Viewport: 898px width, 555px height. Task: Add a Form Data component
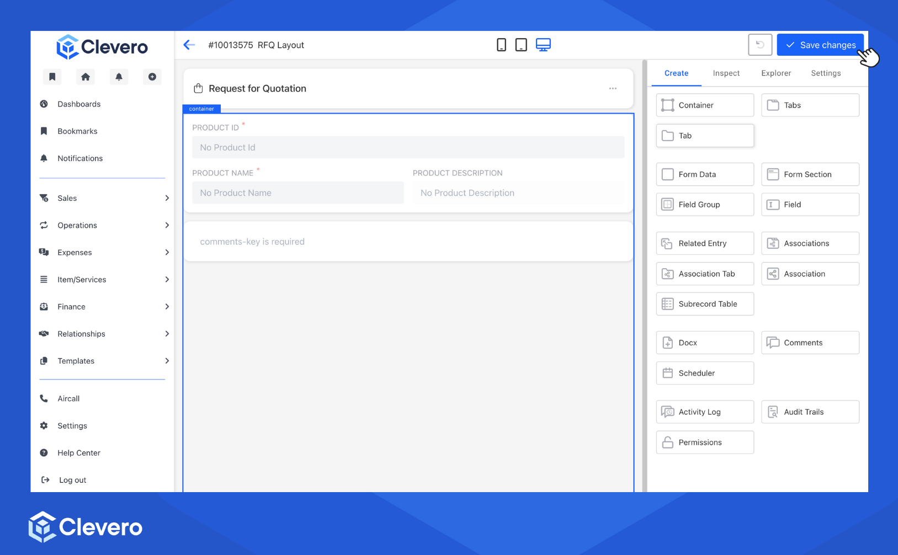(705, 174)
